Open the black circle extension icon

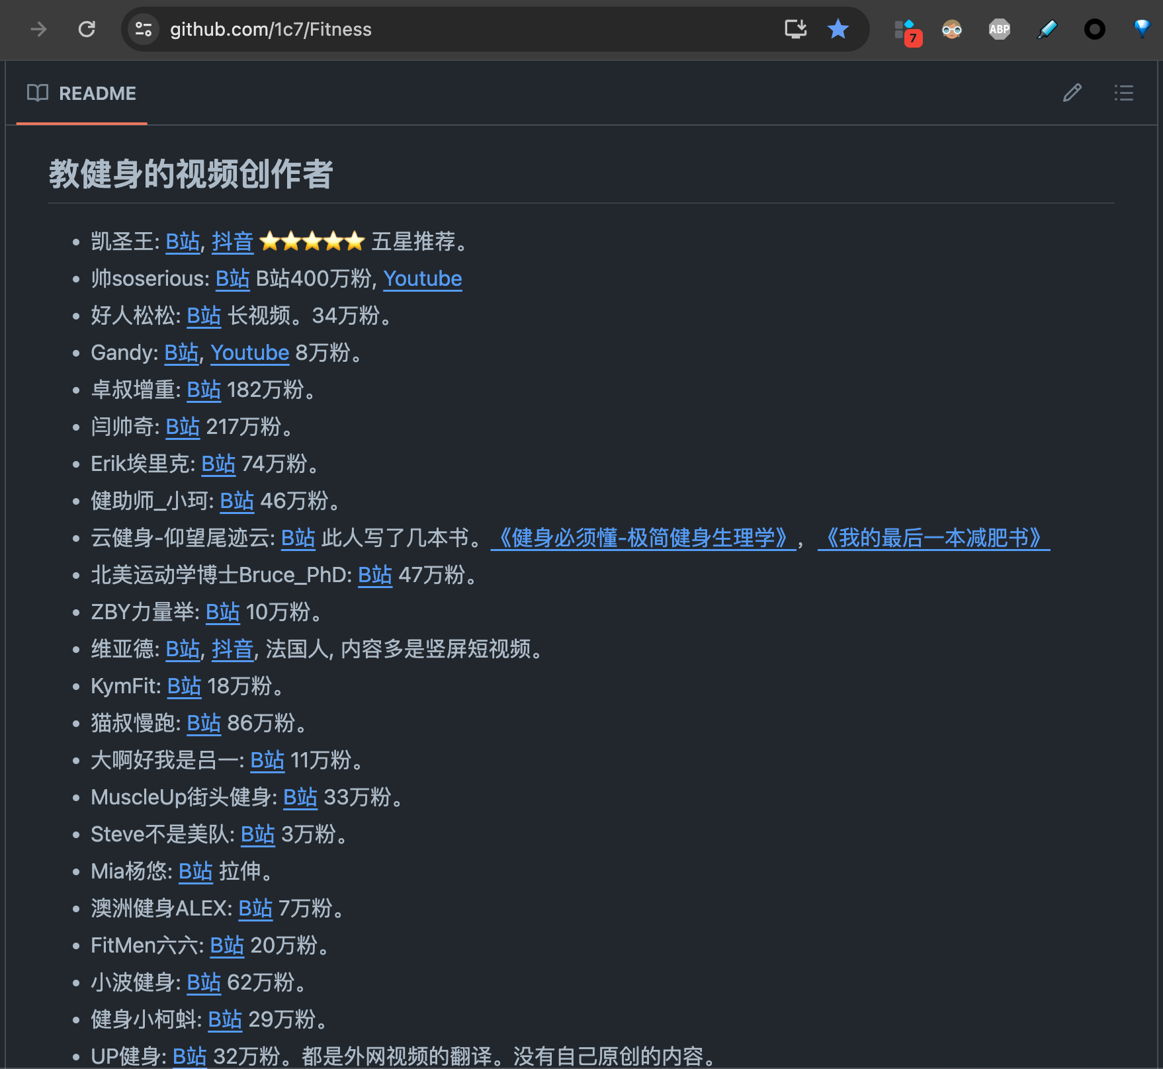pyautogui.click(x=1094, y=29)
